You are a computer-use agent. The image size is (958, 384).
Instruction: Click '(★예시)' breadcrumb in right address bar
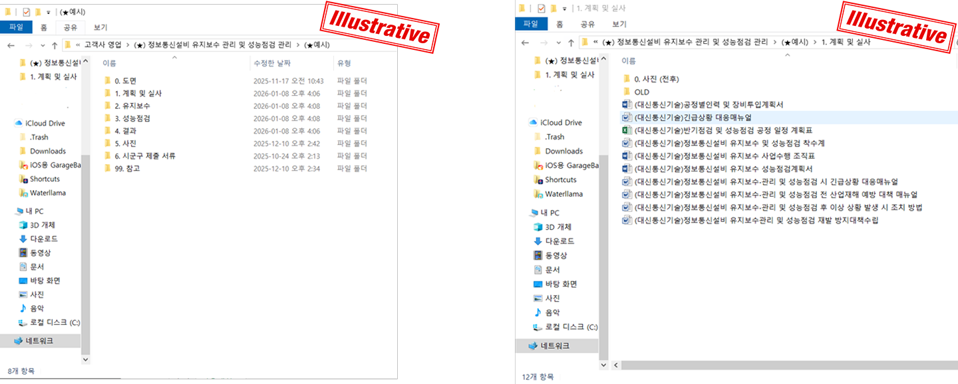coord(795,43)
